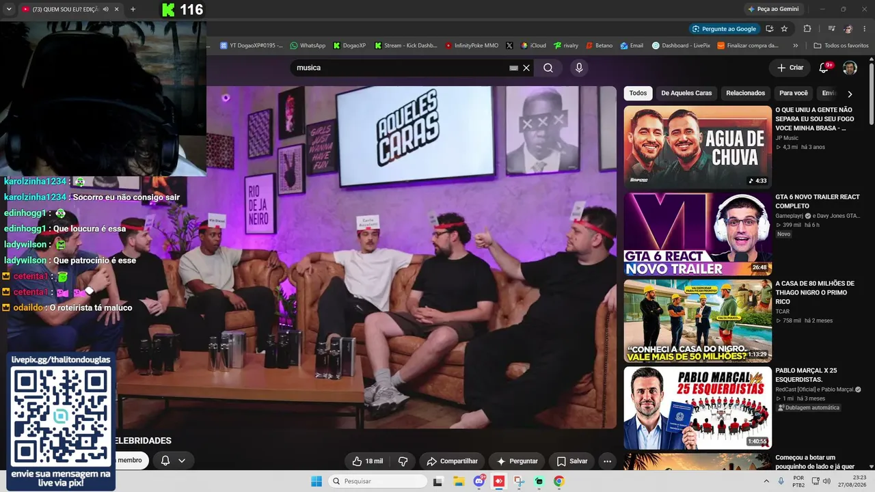Like the video with 18 mil thumbs up
The width and height of the screenshot is (875, 492).
click(367, 461)
